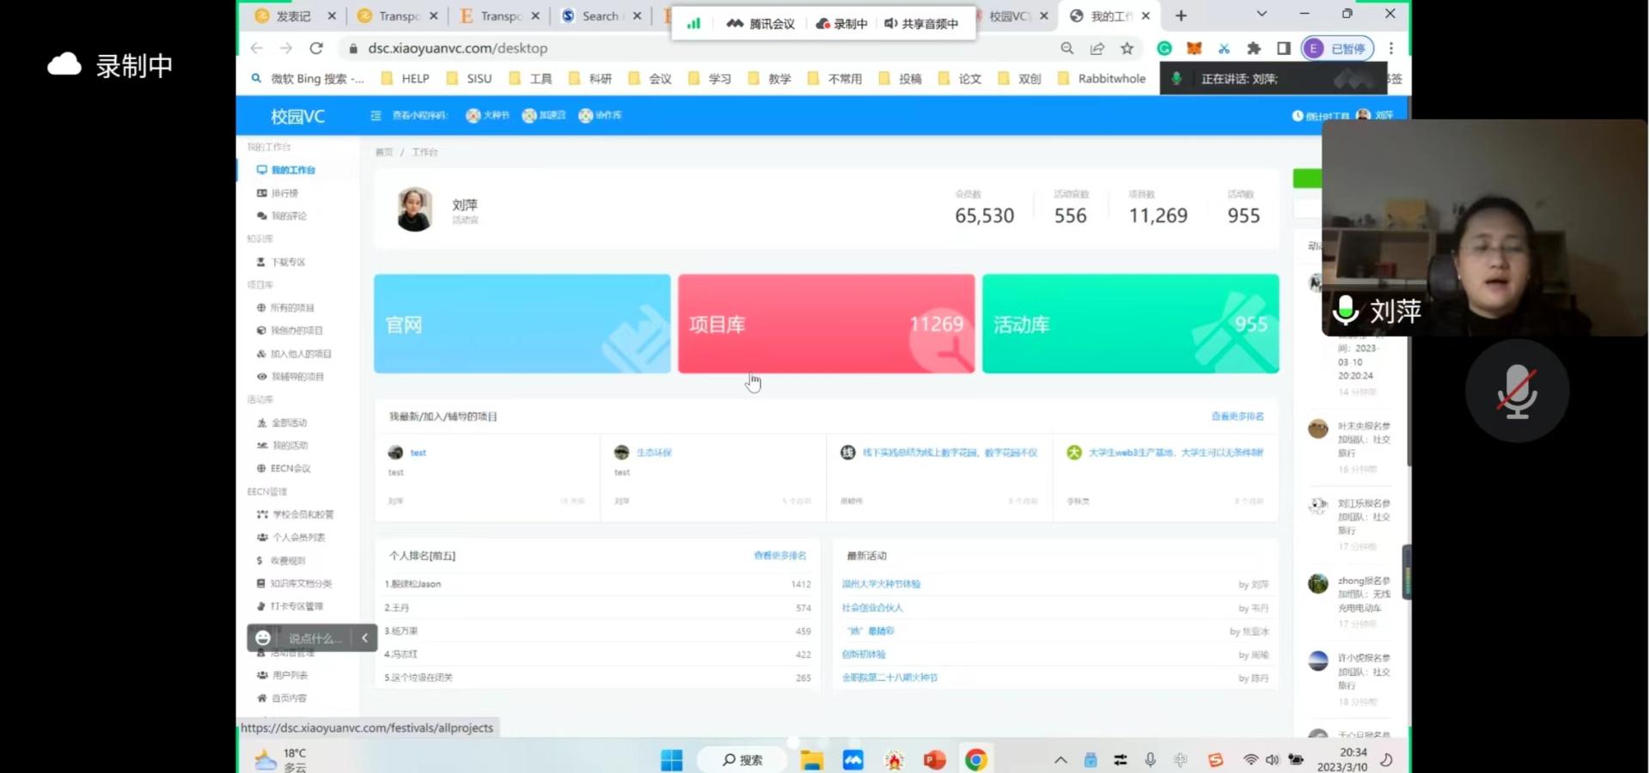This screenshot has height=773, width=1650.
Task: Open the Chrome three-dot menu
Action: (1391, 49)
